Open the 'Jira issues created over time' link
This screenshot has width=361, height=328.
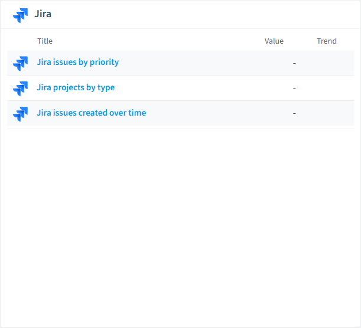pos(92,113)
